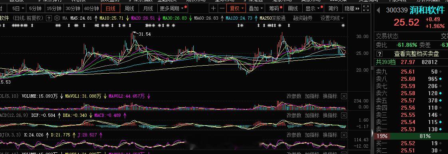Zoom out chart with minus icon
Image resolution: width=448 pixels, height=154 pixels.
[x=222, y=8]
